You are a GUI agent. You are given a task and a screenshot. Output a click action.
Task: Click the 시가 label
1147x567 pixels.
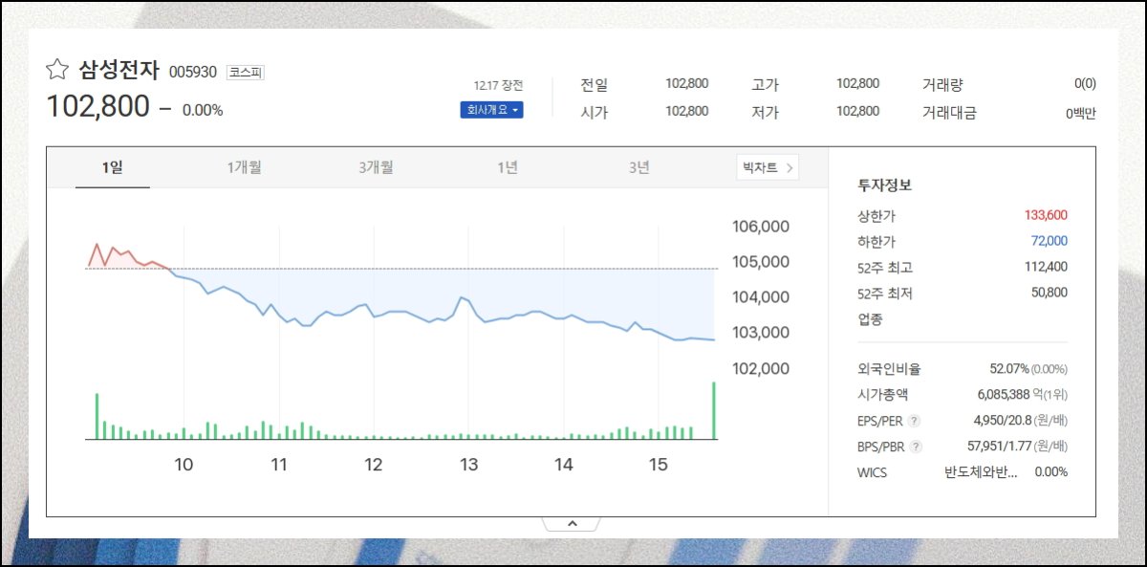tap(594, 113)
